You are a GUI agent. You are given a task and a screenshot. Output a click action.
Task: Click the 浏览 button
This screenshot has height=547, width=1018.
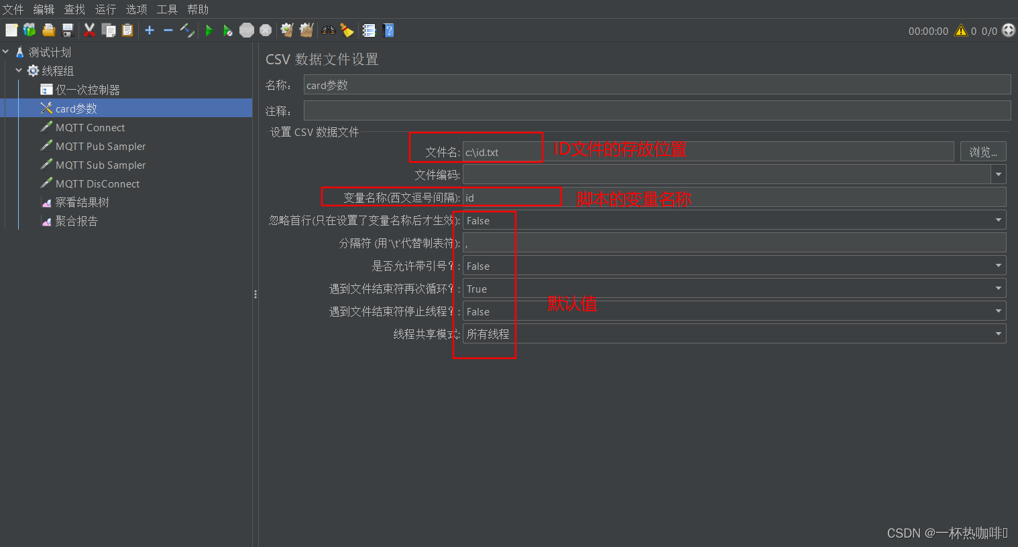point(982,151)
